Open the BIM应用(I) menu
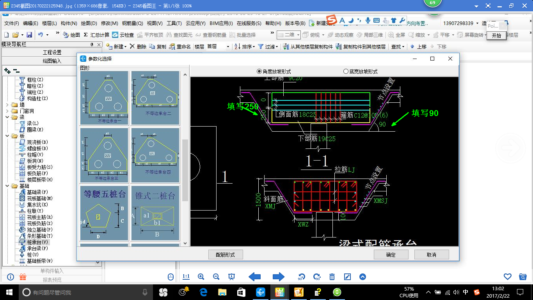The width and height of the screenshot is (533, 300). (221, 23)
